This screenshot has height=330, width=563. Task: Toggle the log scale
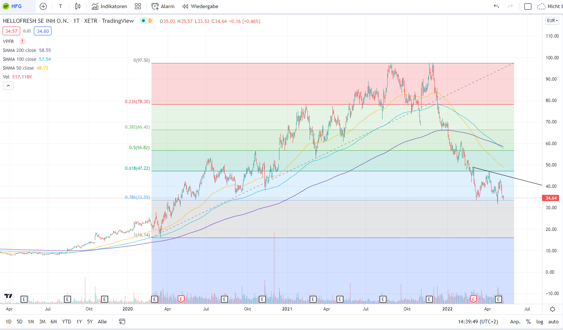[x=539, y=322]
